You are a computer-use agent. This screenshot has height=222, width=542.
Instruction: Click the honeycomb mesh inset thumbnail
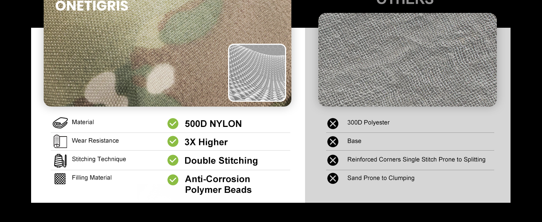[257, 73]
